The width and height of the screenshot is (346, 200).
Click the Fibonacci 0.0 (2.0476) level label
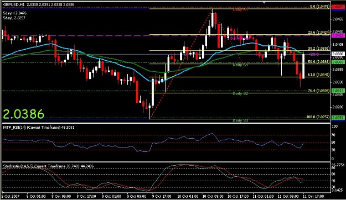tap(319, 7)
